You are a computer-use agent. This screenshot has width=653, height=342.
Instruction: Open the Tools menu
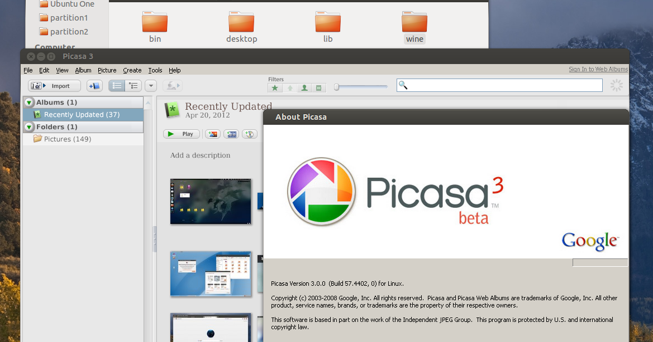(x=155, y=70)
